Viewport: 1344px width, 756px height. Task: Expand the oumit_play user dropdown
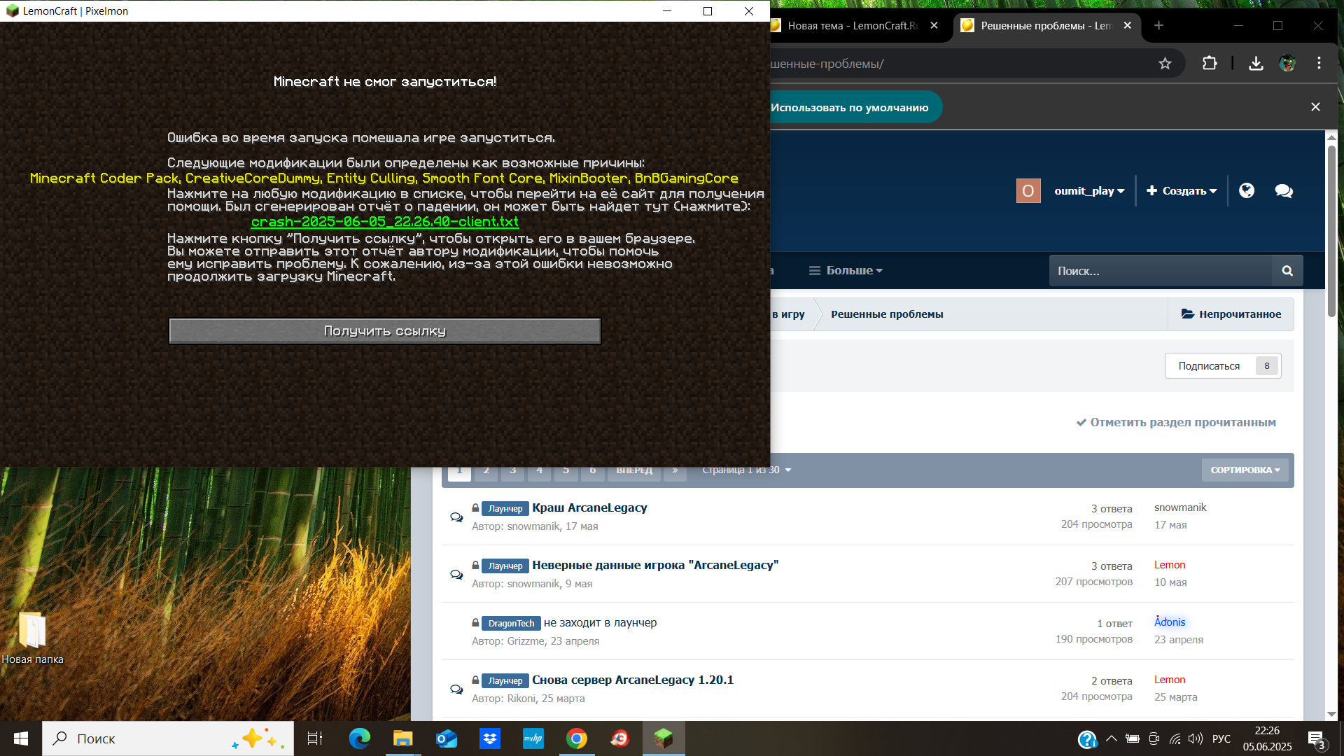click(x=1089, y=190)
